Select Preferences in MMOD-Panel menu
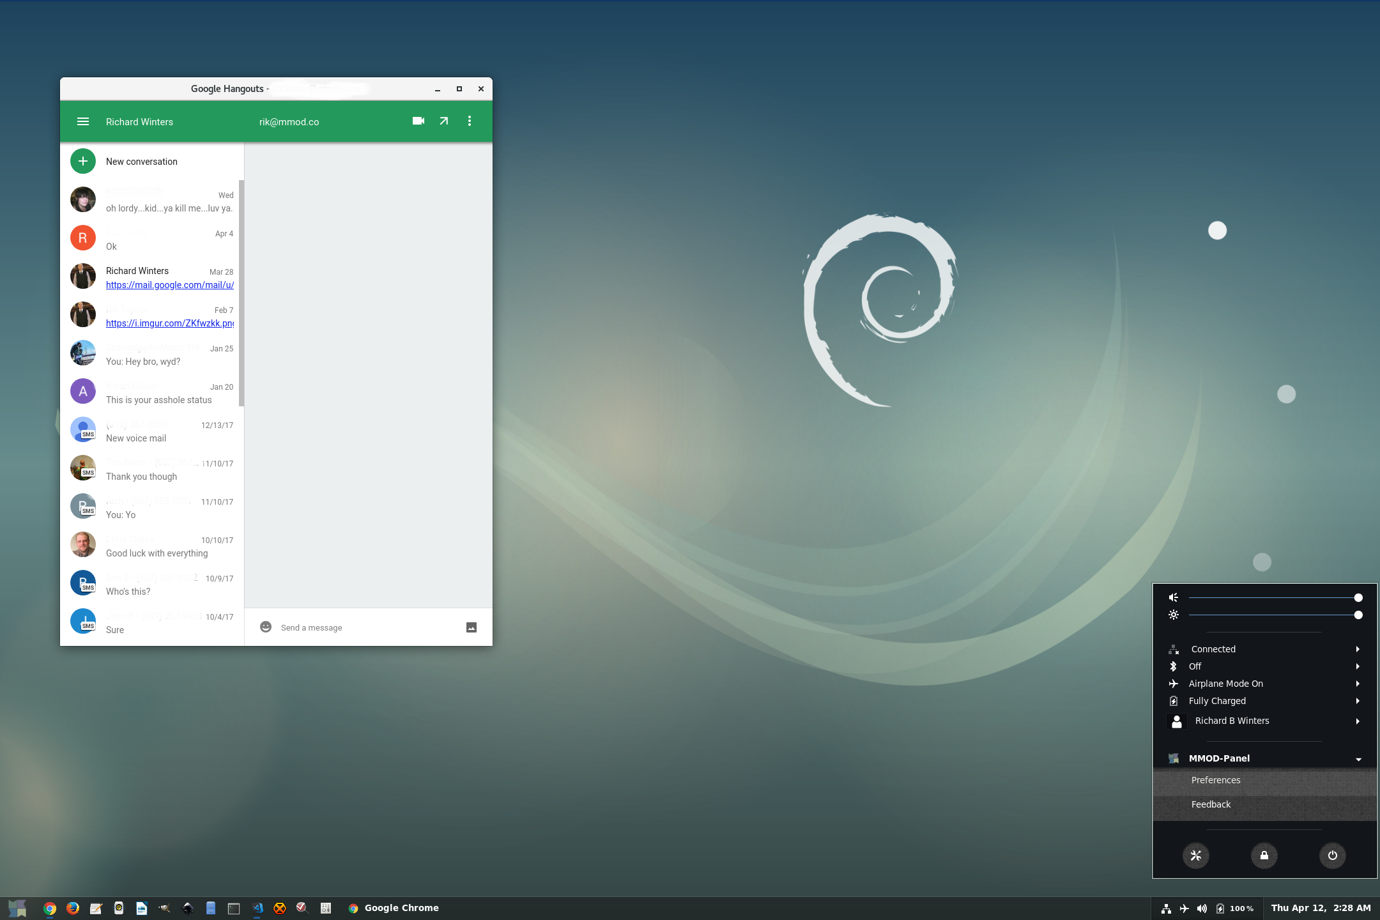 click(1265, 780)
